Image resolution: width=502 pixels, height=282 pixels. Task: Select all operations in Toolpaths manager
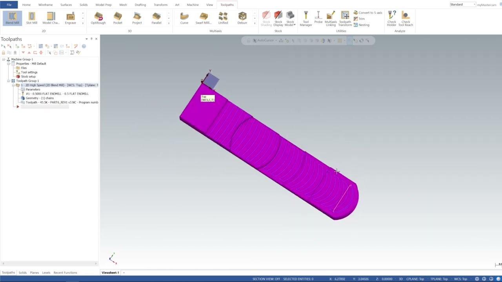4,46
